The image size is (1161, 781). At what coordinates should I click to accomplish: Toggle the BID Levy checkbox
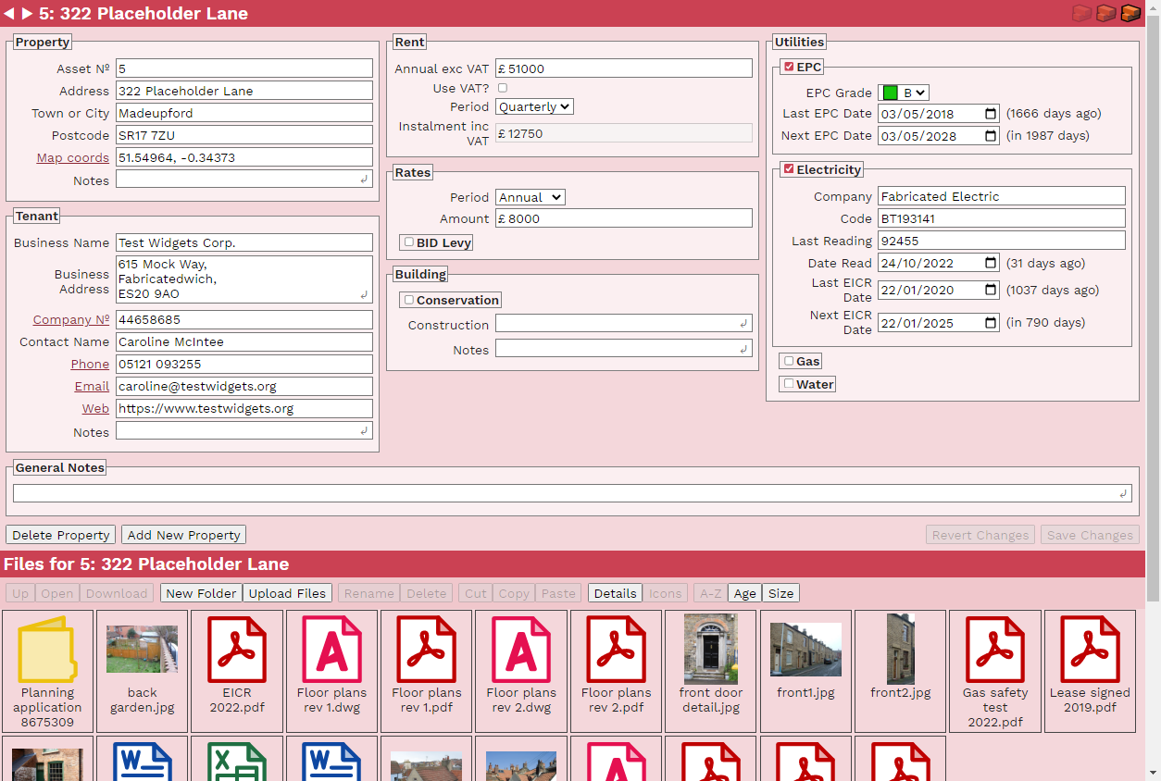(408, 242)
